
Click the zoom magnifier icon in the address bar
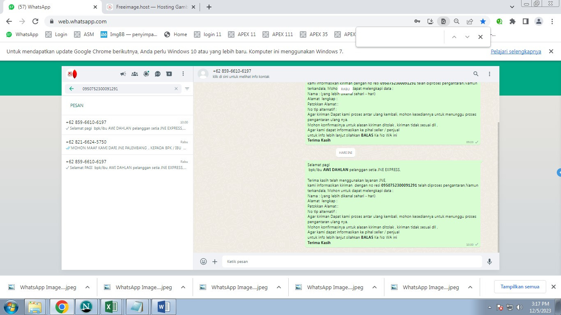[457, 21]
